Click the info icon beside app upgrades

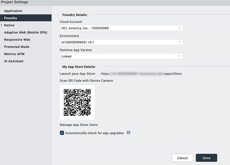click(x=129, y=133)
